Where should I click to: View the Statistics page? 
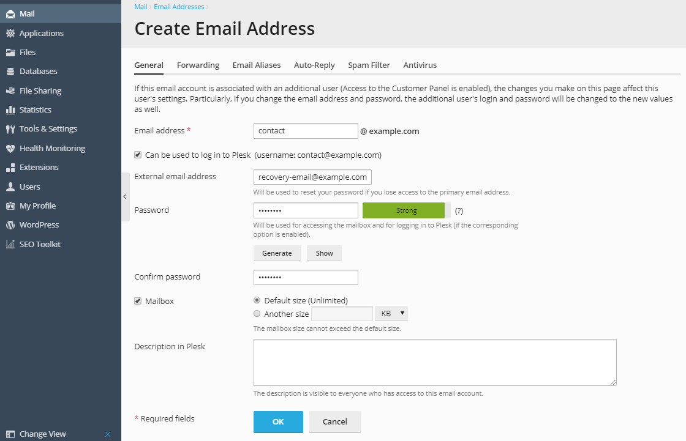pos(34,109)
